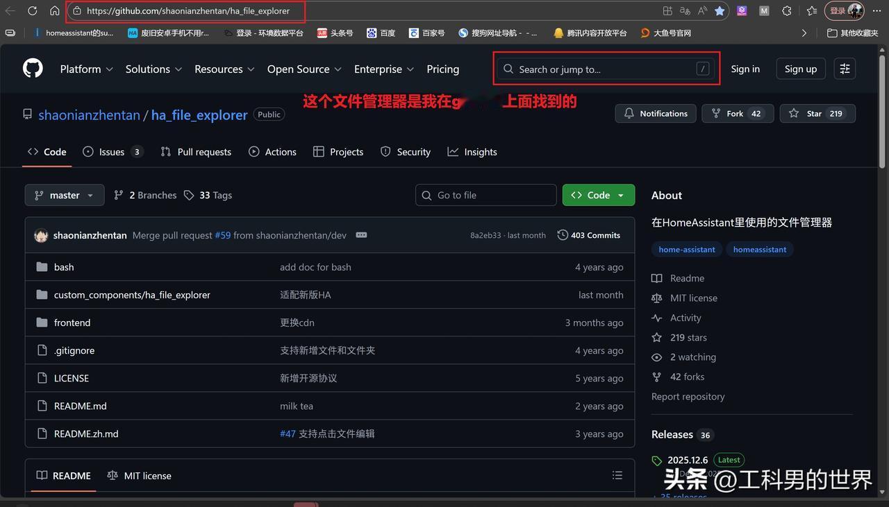889x507 pixels.
Task: Open the README.zh.md file
Action: click(x=86, y=433)
